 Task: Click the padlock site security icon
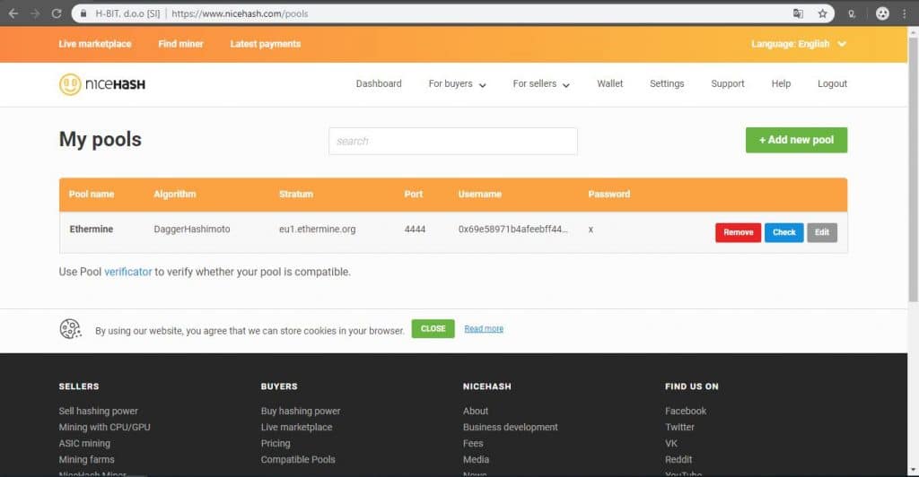point(83,13)
